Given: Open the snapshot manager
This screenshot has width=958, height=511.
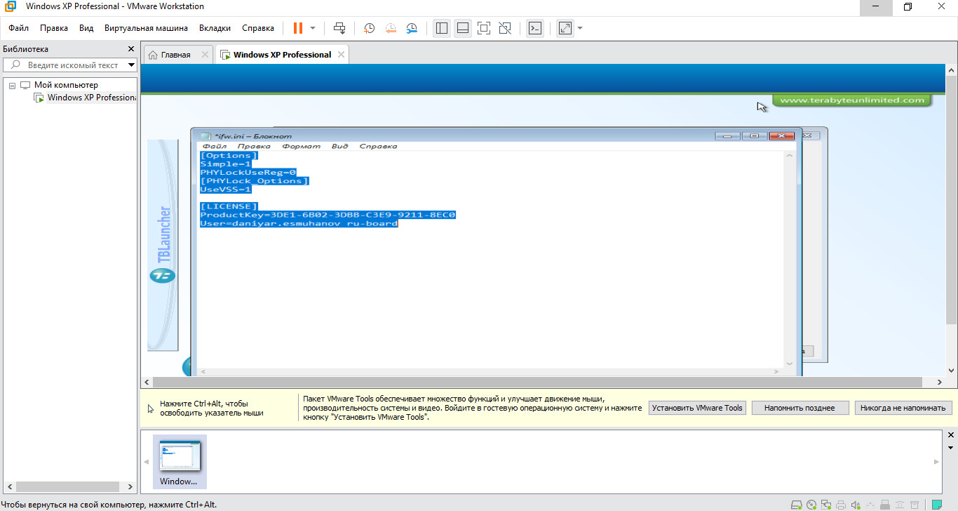Looking at the screenshot, I should [x=412, y=28].
